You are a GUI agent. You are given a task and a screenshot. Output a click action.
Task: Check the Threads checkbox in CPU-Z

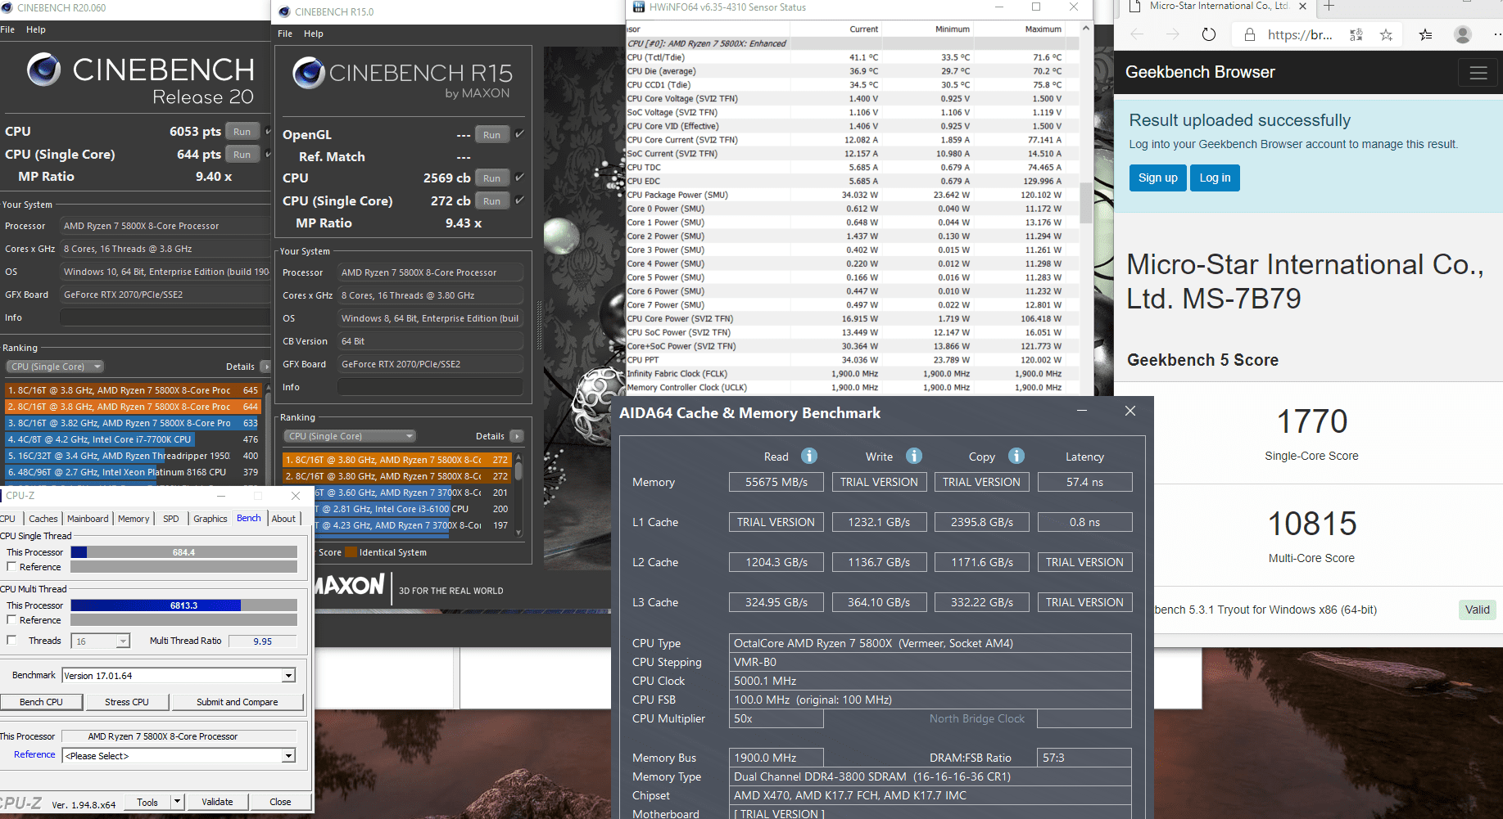click(11, 641)
